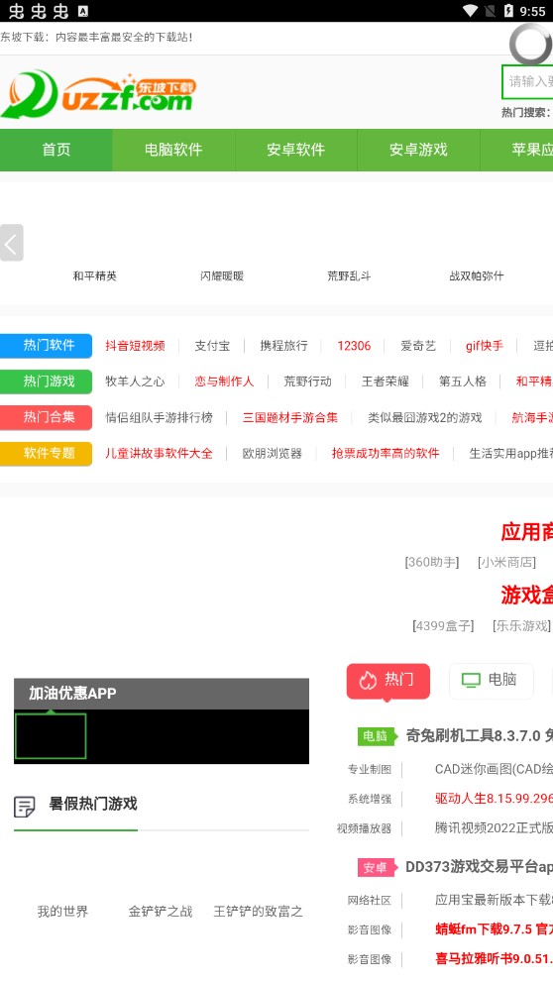
Task: Open the 应用宝最新版本下载 link
Action: tap(495, 900)
